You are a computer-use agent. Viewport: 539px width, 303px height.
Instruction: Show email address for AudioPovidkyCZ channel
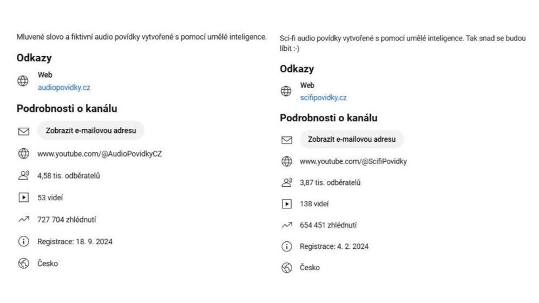pyautogui.click(x=91, y=130)
